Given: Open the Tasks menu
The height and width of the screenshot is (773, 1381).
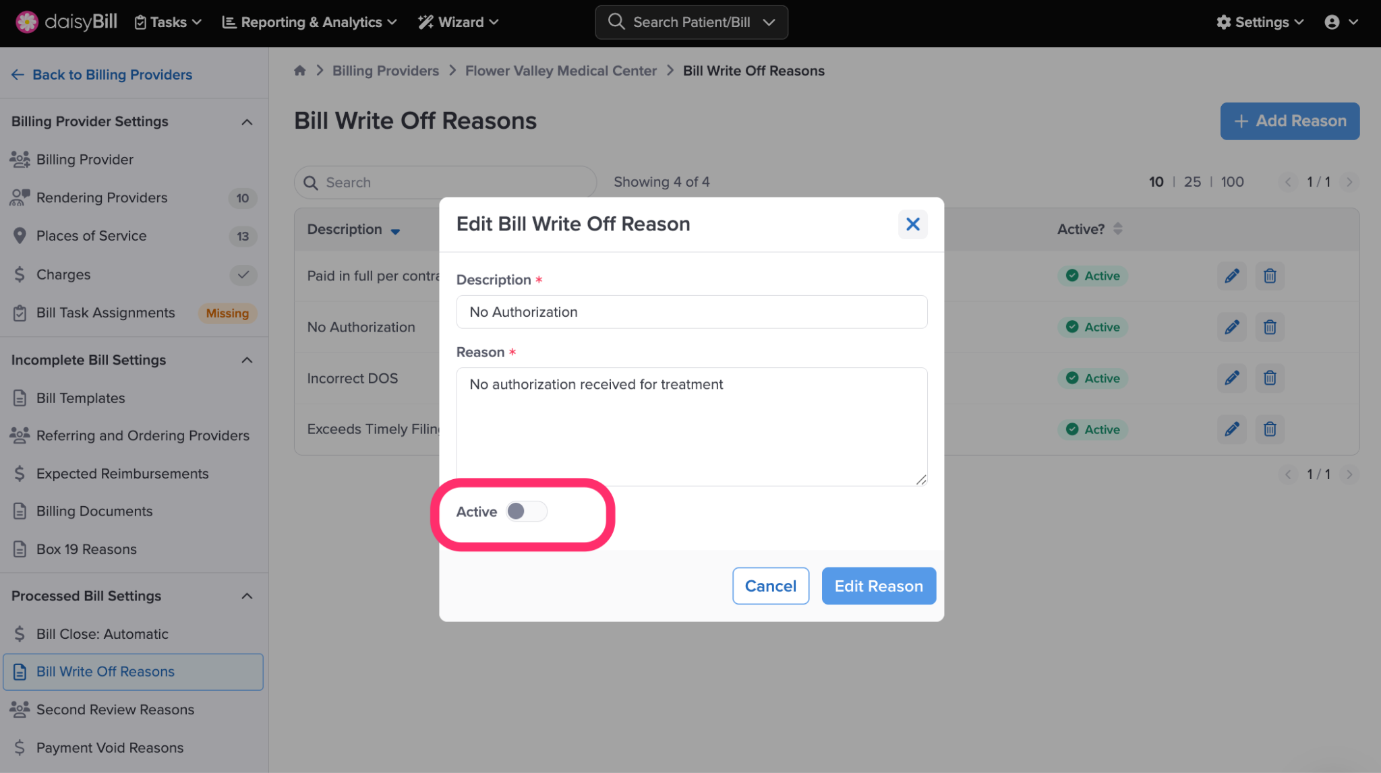Looking at the screenshot, I should (168, 22).
